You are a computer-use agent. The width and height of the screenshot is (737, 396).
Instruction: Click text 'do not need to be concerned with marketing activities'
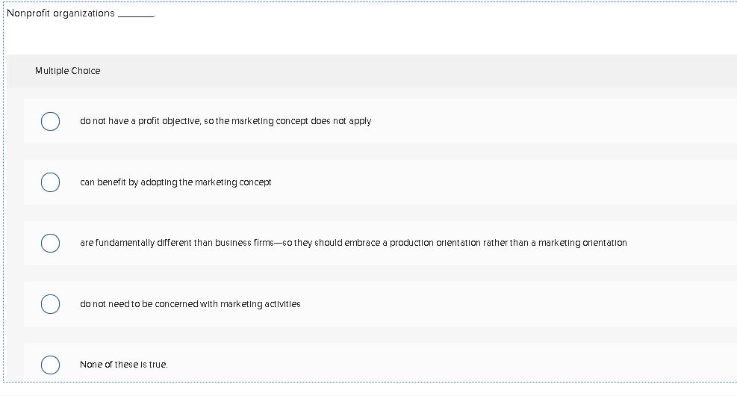(x=190, y=304)
